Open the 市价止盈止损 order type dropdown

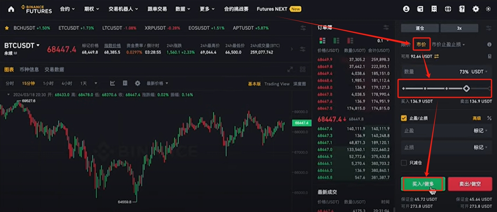click(x=448, y=45)
